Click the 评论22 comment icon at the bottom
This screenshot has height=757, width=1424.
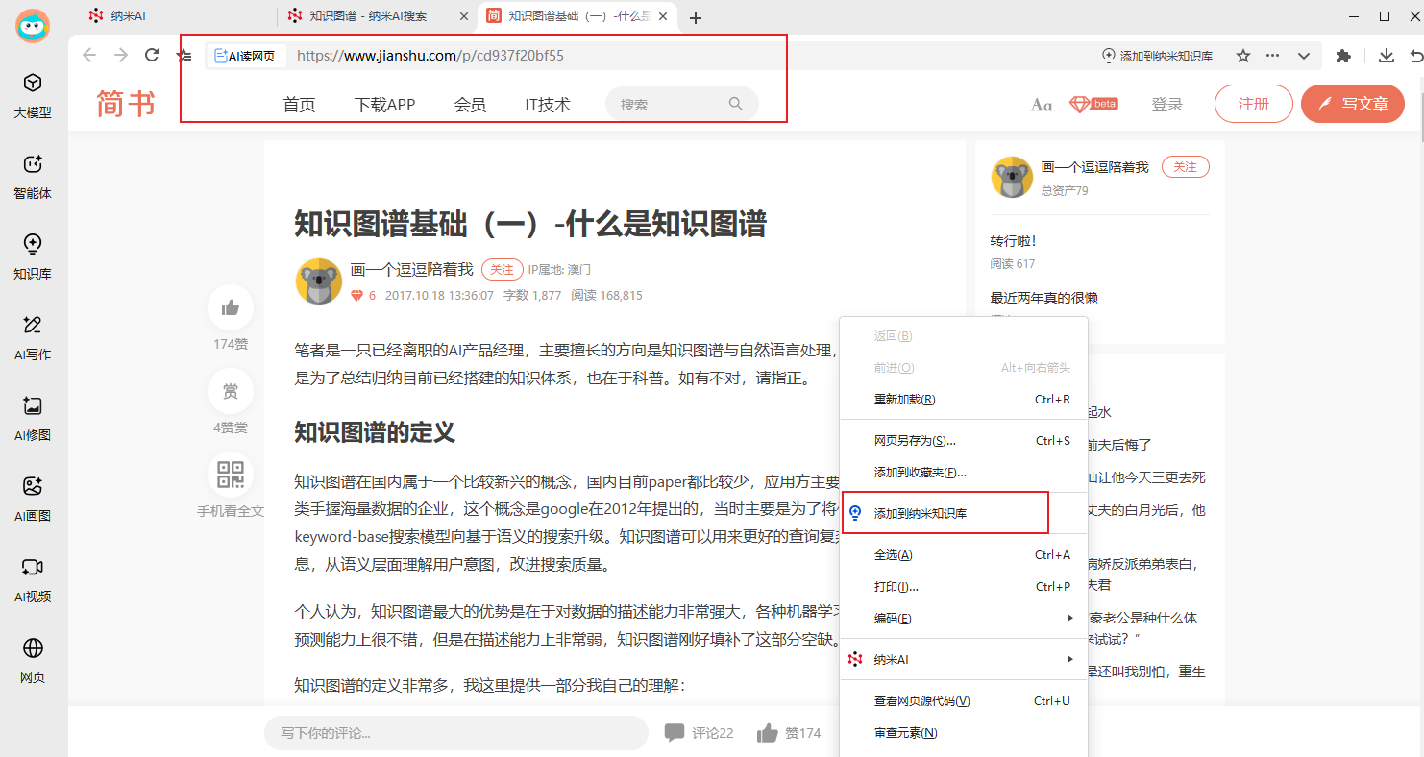click(700, 733)
